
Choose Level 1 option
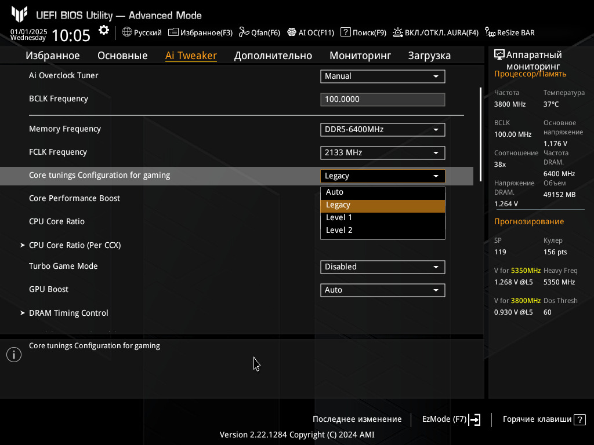[x=383, y=218]
